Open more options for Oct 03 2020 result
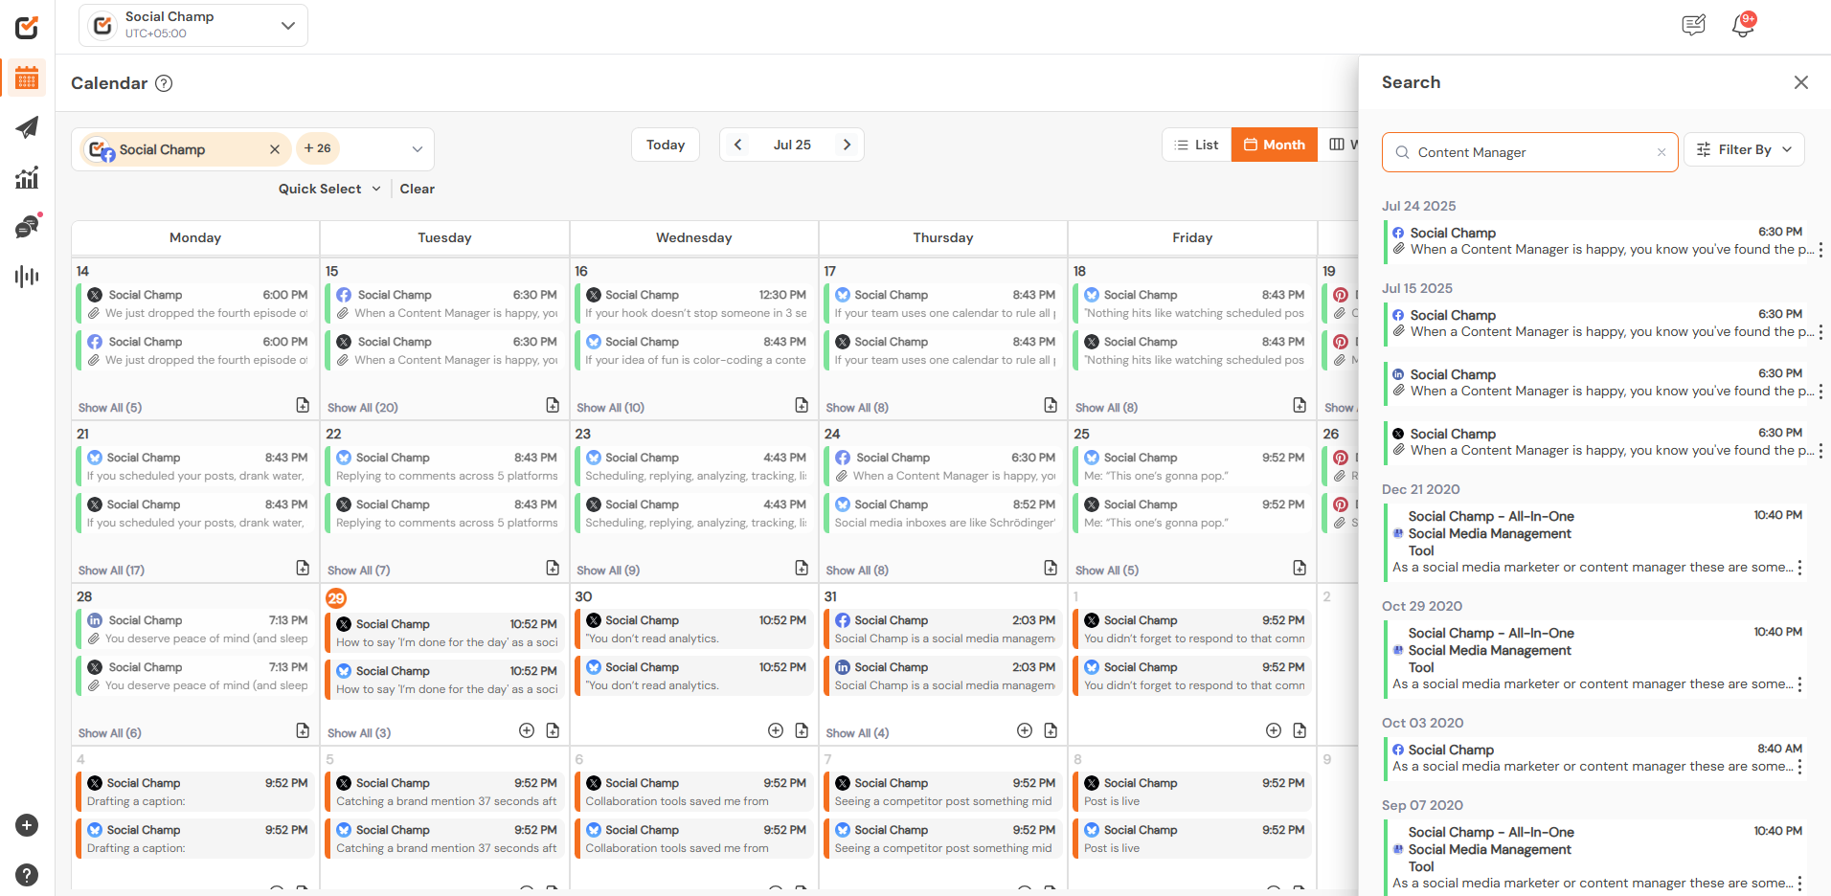 (x=1800, y=767)
